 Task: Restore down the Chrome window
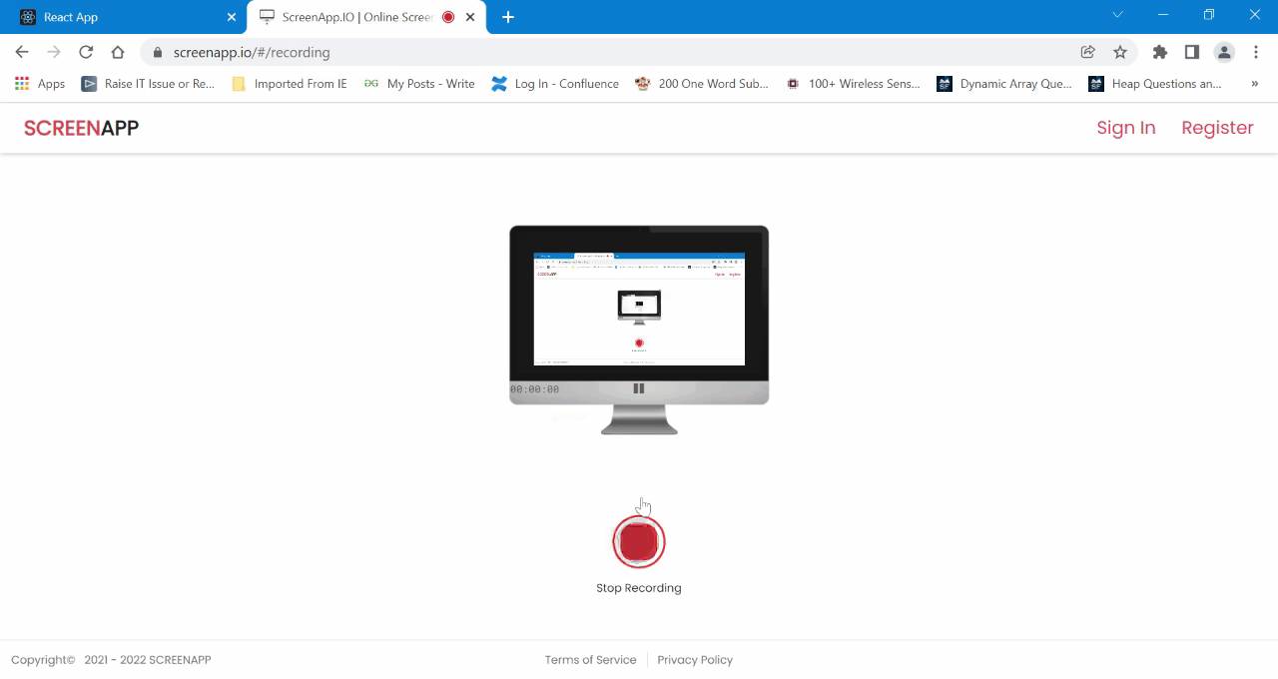[1209, 15]
